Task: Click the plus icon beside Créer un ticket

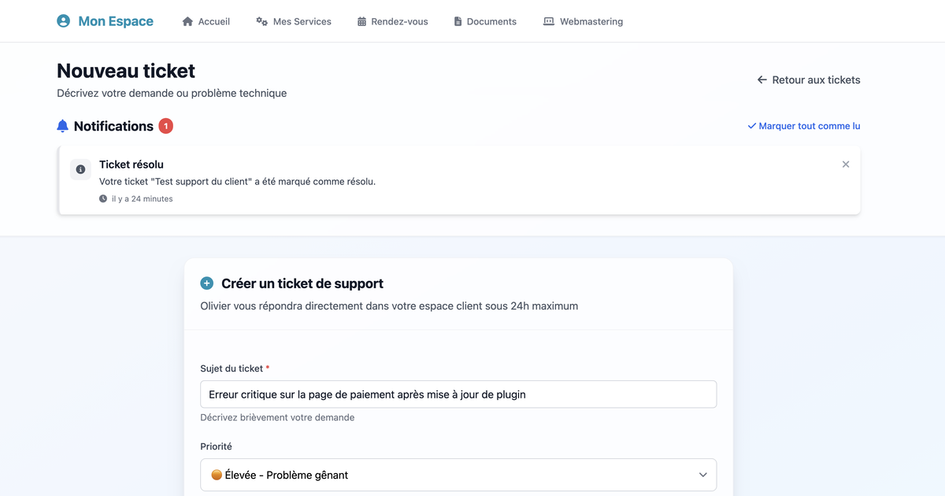Action: click(x=207, y=283)
